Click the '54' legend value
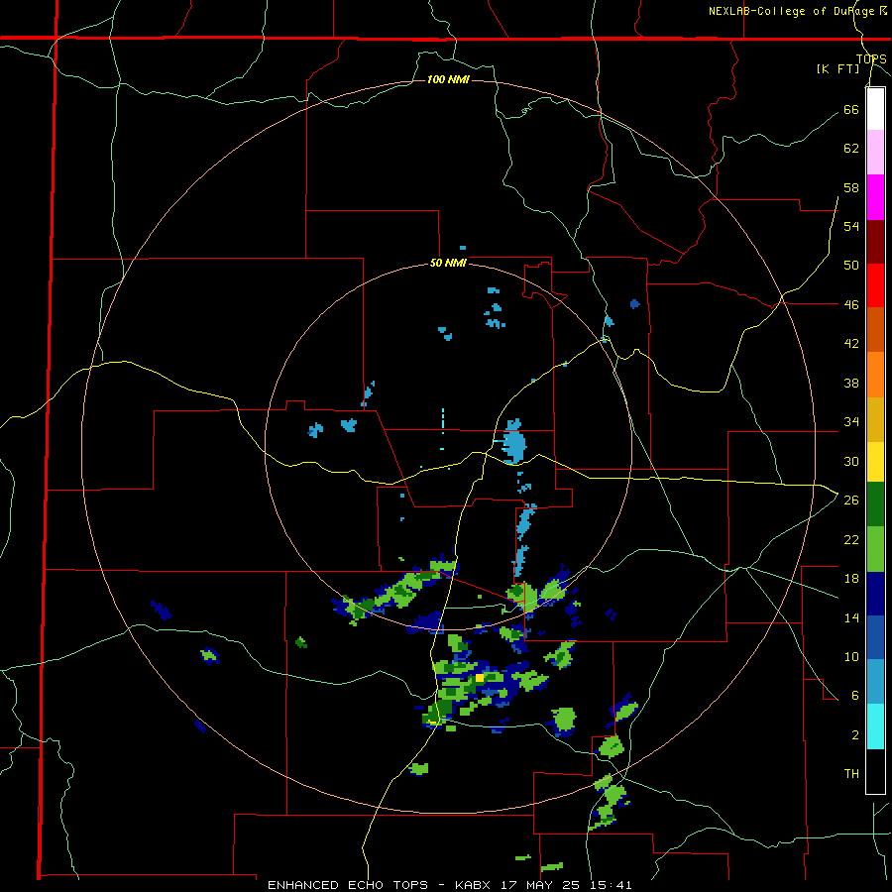This screenshot has width=892, height=892. click(x=851, y=226)
